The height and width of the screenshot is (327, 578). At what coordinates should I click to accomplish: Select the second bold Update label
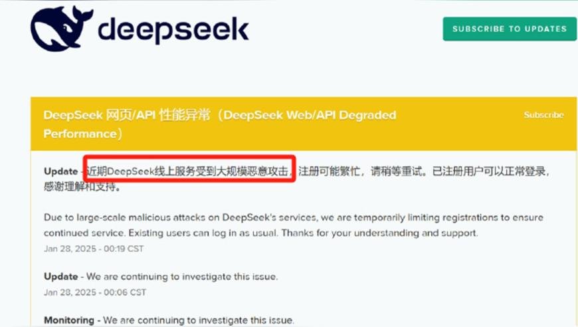[60, 276]
